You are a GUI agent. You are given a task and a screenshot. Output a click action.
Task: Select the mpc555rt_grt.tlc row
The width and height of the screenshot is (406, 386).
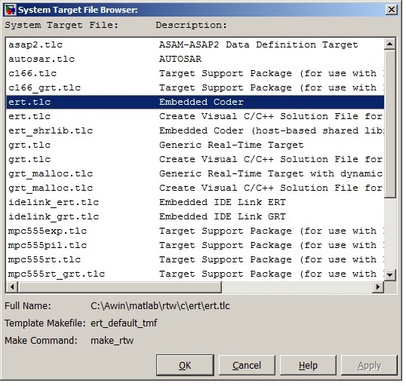pos(195,274)
